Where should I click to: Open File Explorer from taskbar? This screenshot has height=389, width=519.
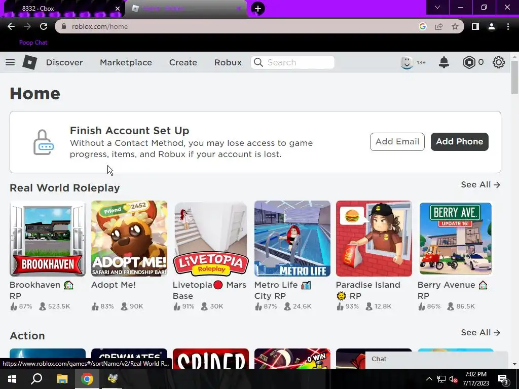pos(62,379)
